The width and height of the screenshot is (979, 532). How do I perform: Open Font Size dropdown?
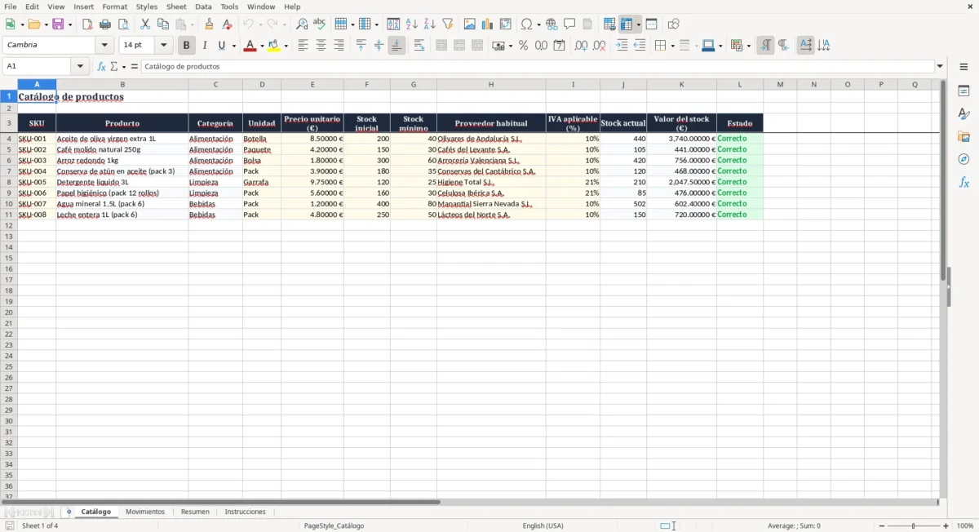pyautogui.click(x=164, y=46)
